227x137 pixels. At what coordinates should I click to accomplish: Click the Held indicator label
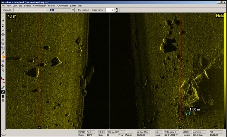click(220, 16)
